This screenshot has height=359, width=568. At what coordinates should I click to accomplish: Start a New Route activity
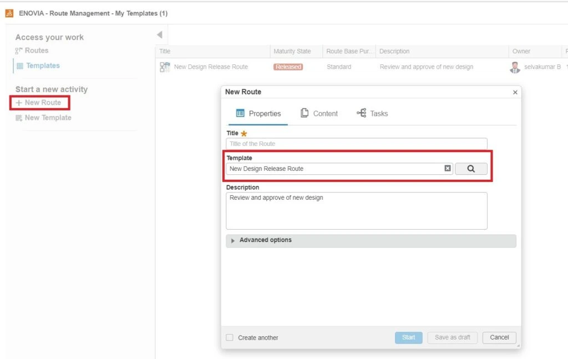38,103
